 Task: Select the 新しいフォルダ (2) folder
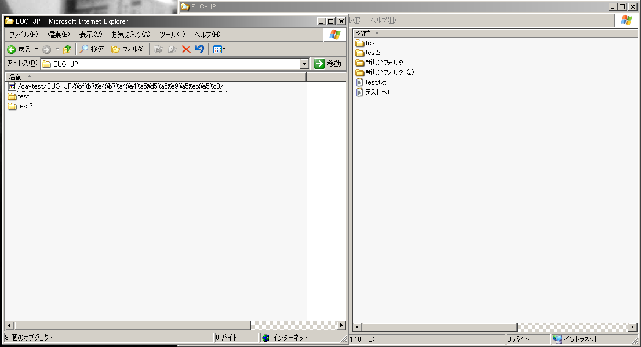tap(385, 72)
